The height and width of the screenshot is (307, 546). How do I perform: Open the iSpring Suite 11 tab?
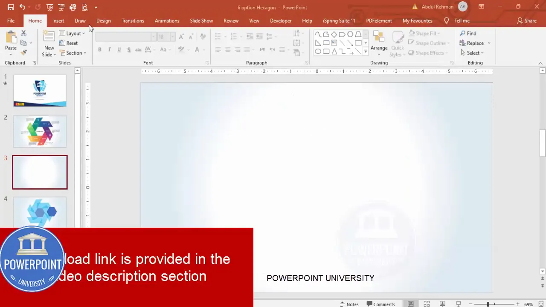coord(339,20)
